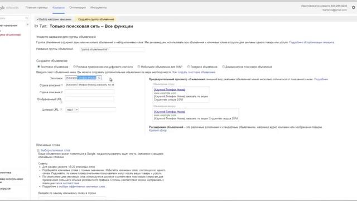Image resolution: width=357 pixels, height=201 pixels.
Task: Select 'Текстовое объявление' radio button
Action: pos(38,67)
